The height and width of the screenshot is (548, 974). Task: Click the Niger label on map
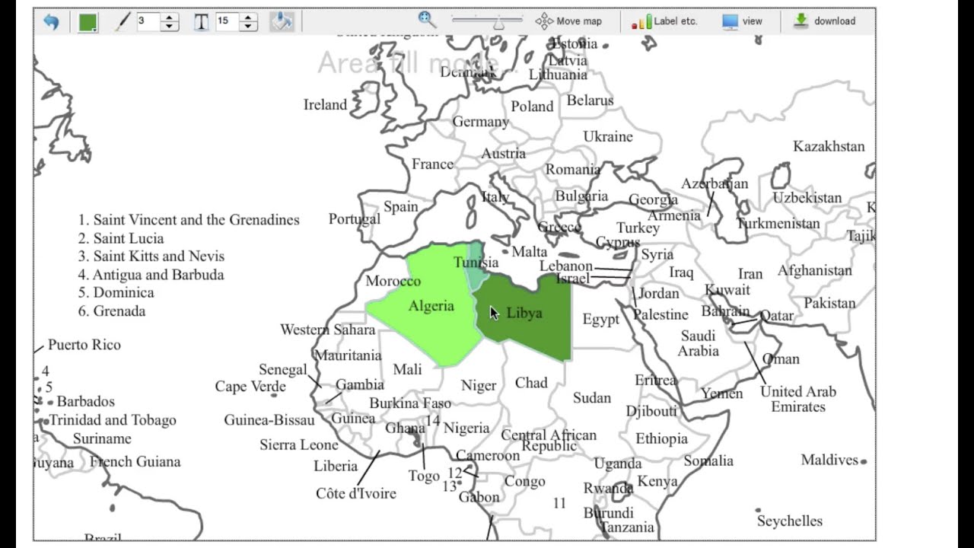pos(479,386)
